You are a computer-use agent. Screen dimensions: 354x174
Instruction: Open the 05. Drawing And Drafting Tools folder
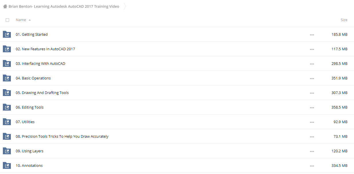[42, 93]
